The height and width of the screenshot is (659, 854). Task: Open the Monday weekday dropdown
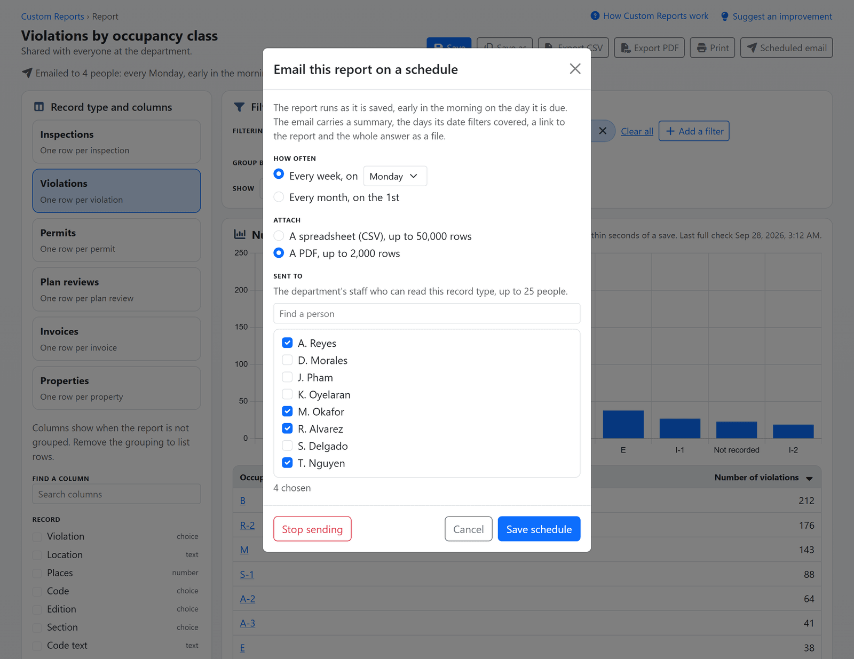pos(395,176)
